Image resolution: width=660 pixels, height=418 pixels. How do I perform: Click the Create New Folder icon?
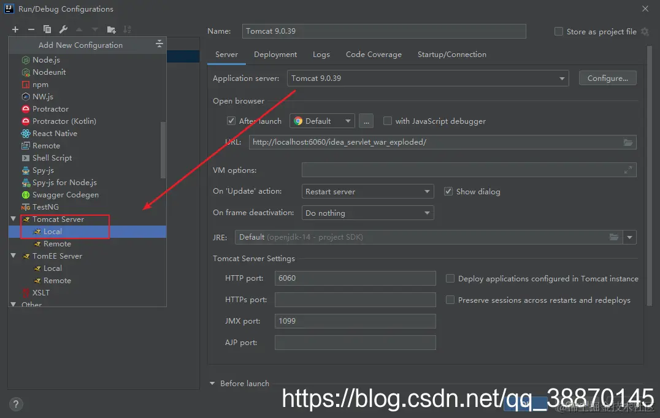pos(111,29)
